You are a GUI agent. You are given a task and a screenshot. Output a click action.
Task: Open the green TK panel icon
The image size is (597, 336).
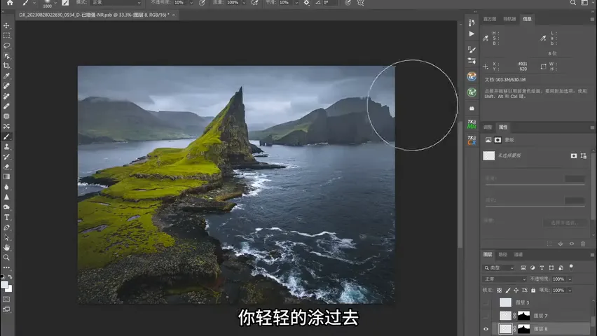coord(472,92)
